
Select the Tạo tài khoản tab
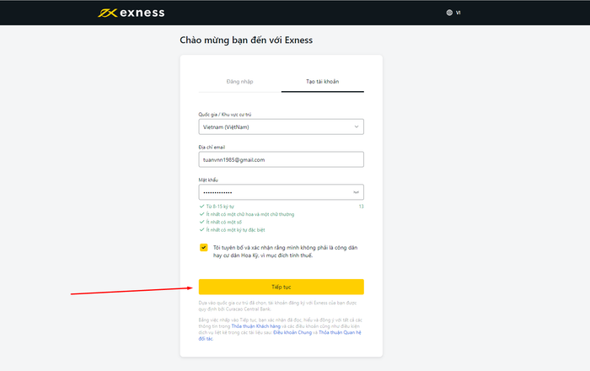point(323,82)
